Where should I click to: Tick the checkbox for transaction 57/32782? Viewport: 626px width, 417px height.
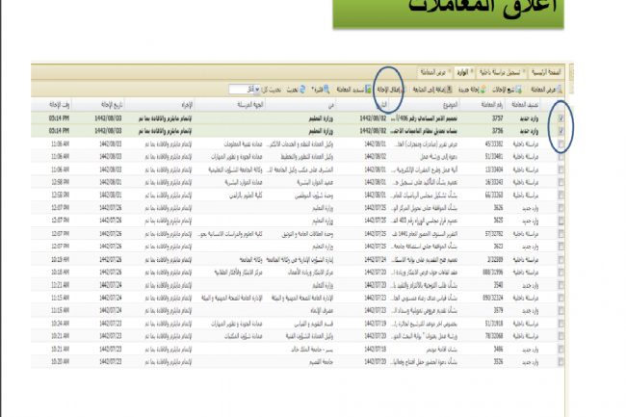pos(561,233)
